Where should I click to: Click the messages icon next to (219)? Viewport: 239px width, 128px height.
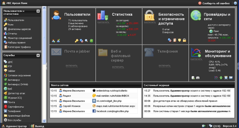click(x=210, y=126)
